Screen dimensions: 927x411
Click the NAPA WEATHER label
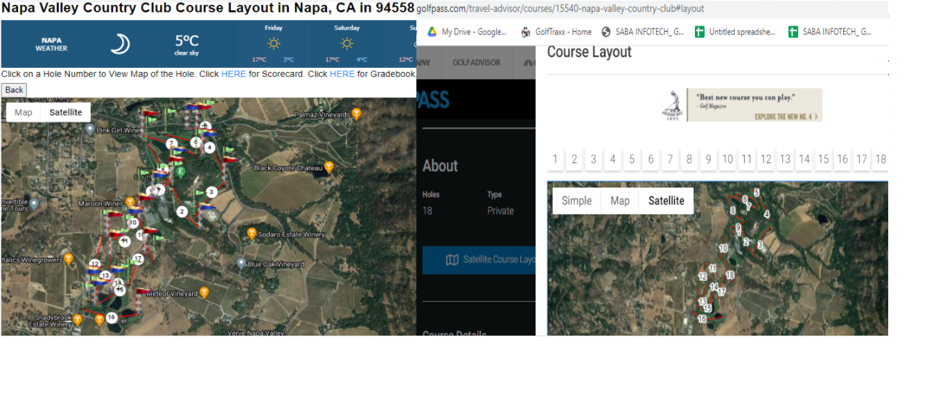tap(51, 44)
